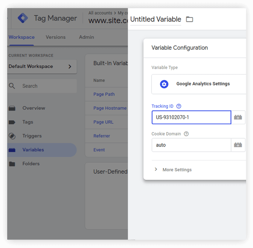The image size is (253, 248).
Task: Click the Google Analytics Settings gear icon
Action: [x=164, y=84]
